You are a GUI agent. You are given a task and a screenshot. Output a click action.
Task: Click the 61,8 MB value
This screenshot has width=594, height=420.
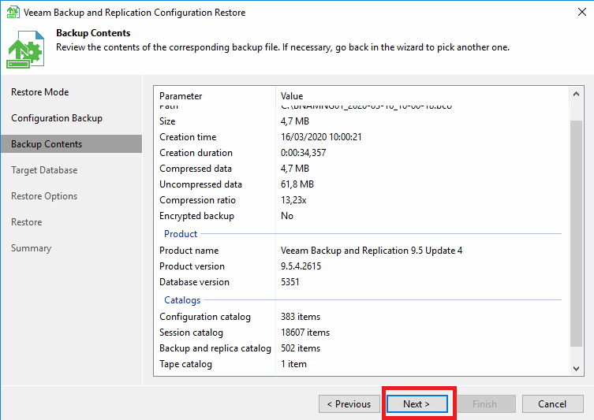tap(297, 184)
